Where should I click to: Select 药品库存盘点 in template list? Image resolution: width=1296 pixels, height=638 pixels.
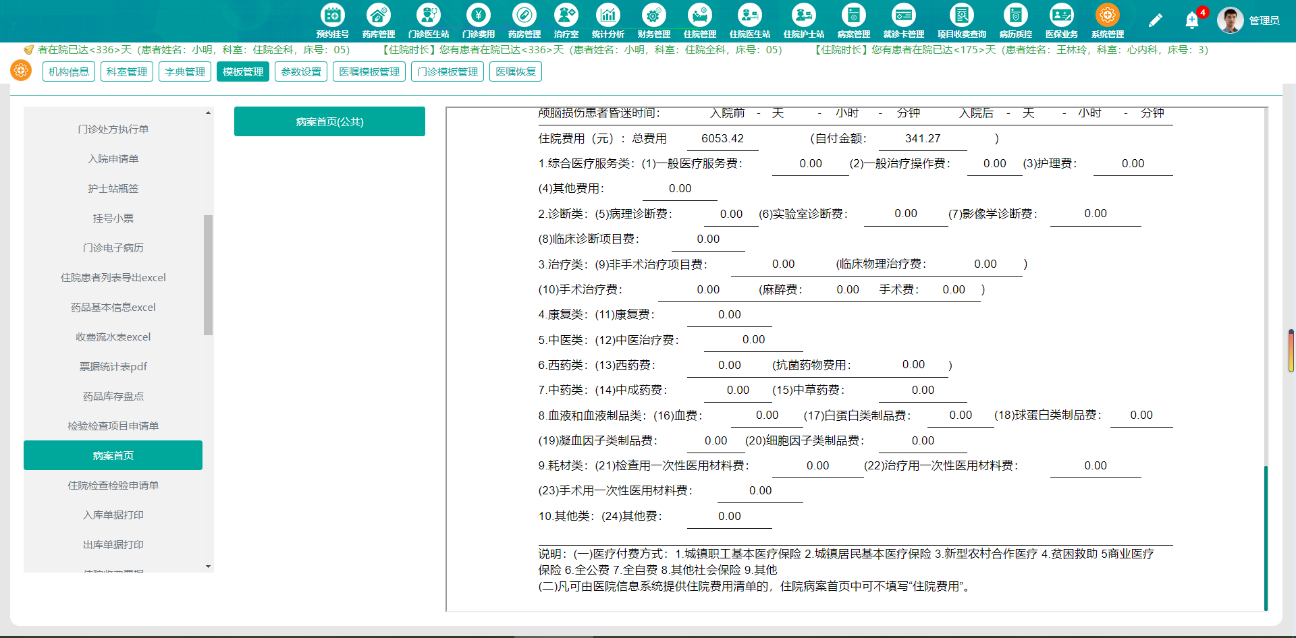pos(113,396)
